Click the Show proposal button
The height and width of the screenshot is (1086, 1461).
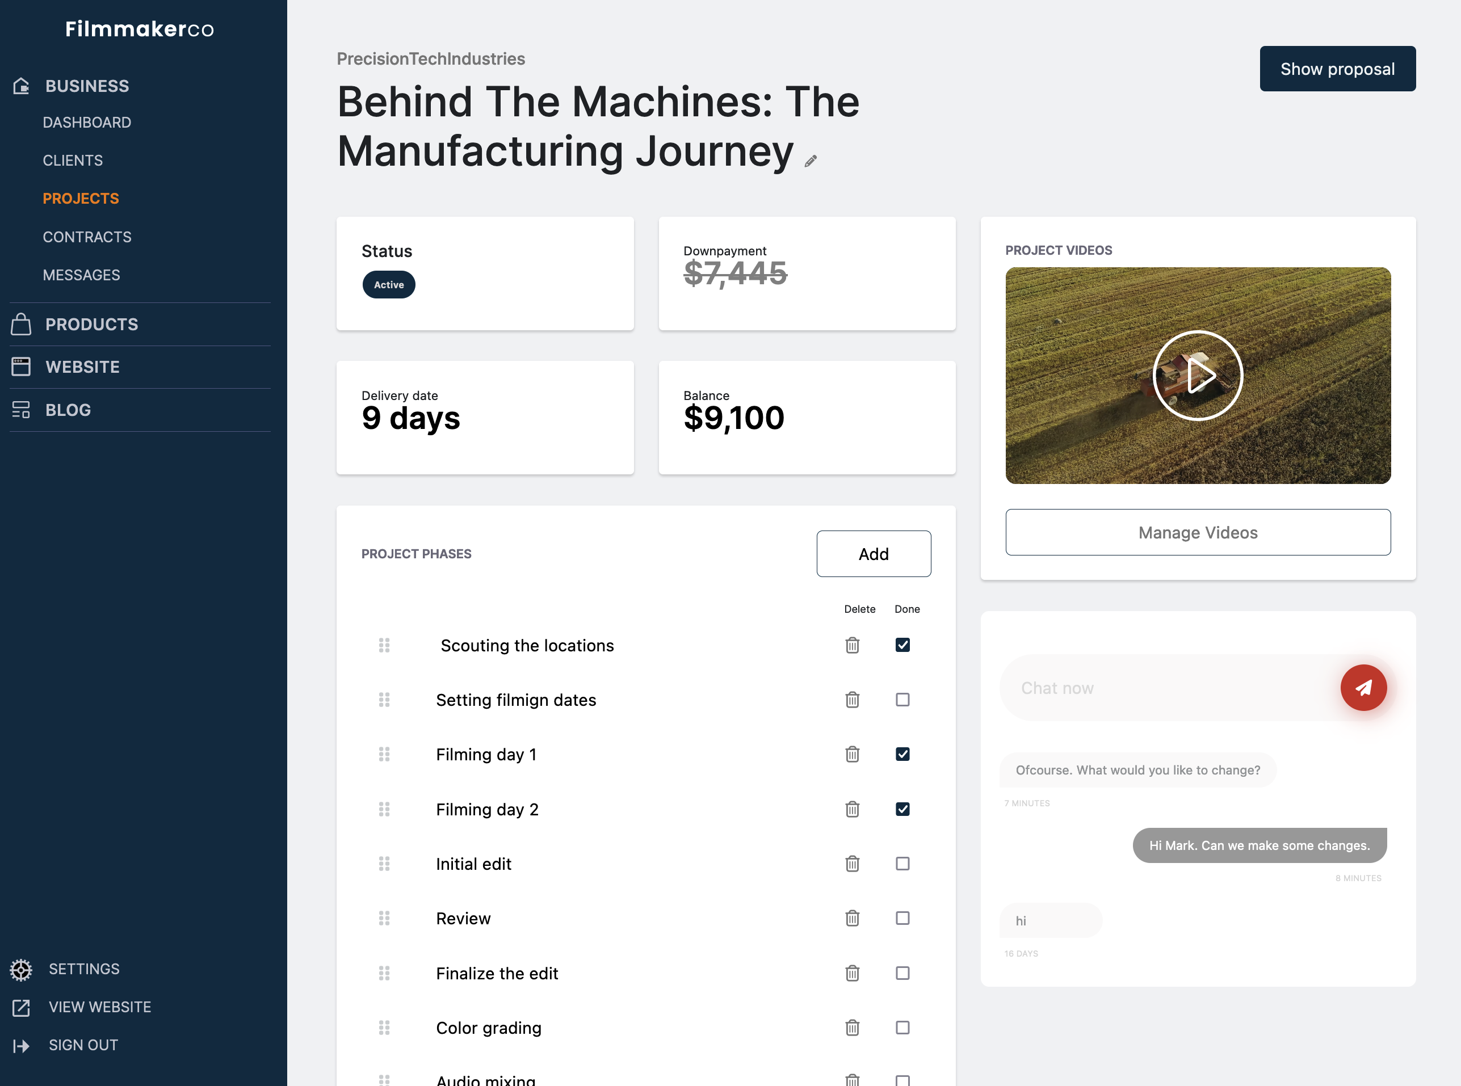(x=1337, y=69)
